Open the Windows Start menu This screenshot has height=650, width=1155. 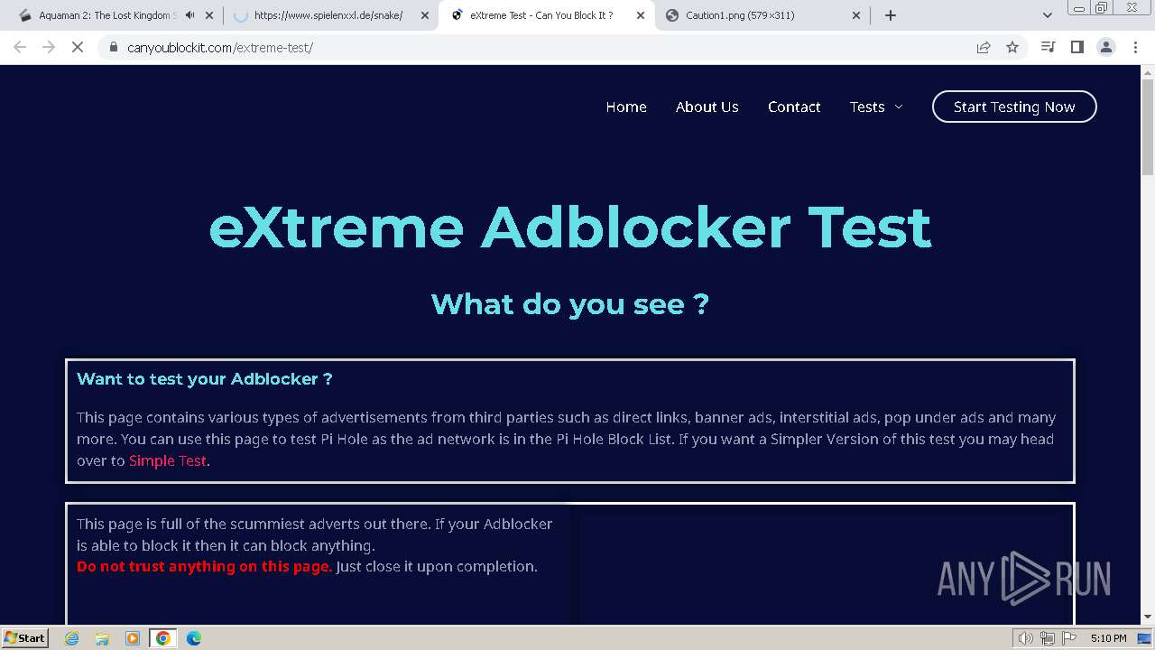(x=24, y=638)
